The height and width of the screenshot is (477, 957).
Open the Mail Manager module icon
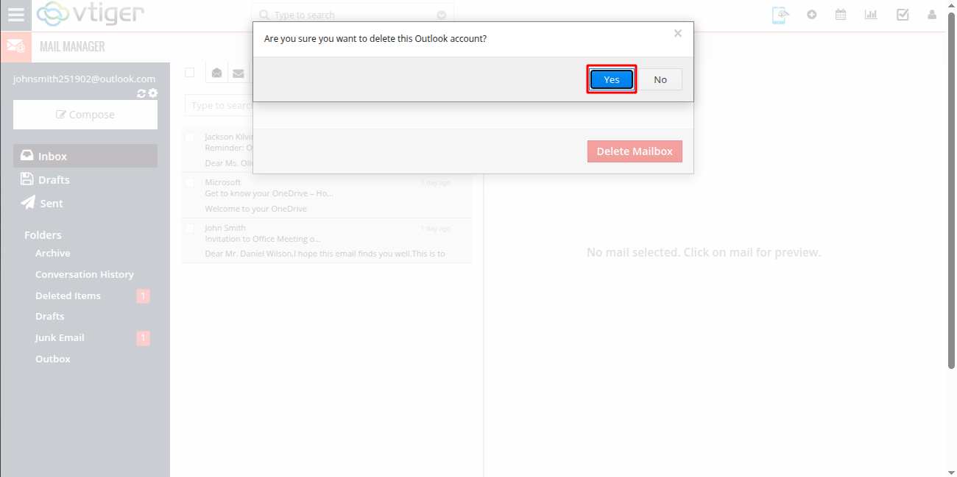point(15,47)
